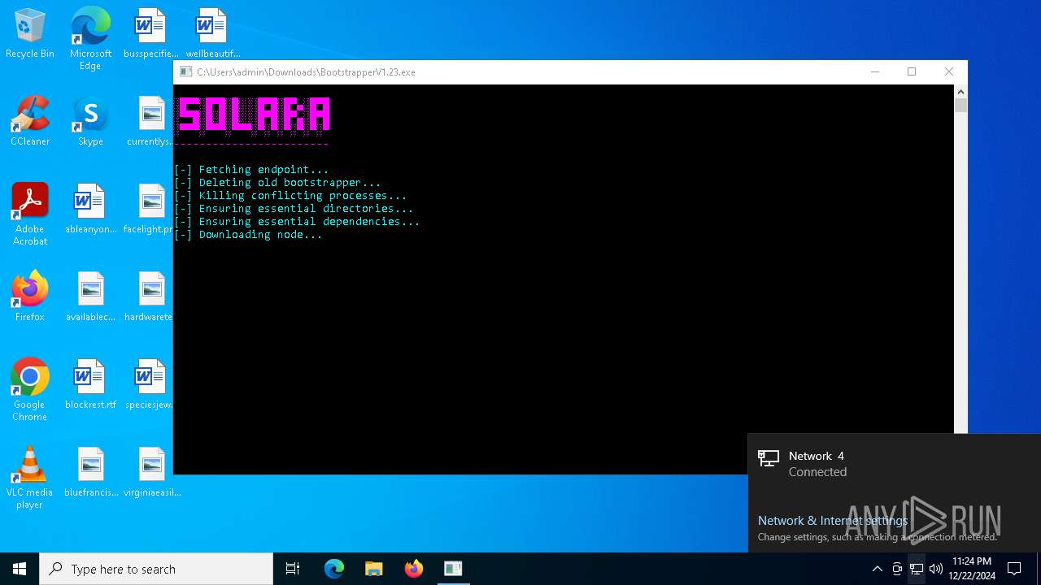Close the Bootstrapper console window
Viewport: 1041px width, 585px height.
948,71
